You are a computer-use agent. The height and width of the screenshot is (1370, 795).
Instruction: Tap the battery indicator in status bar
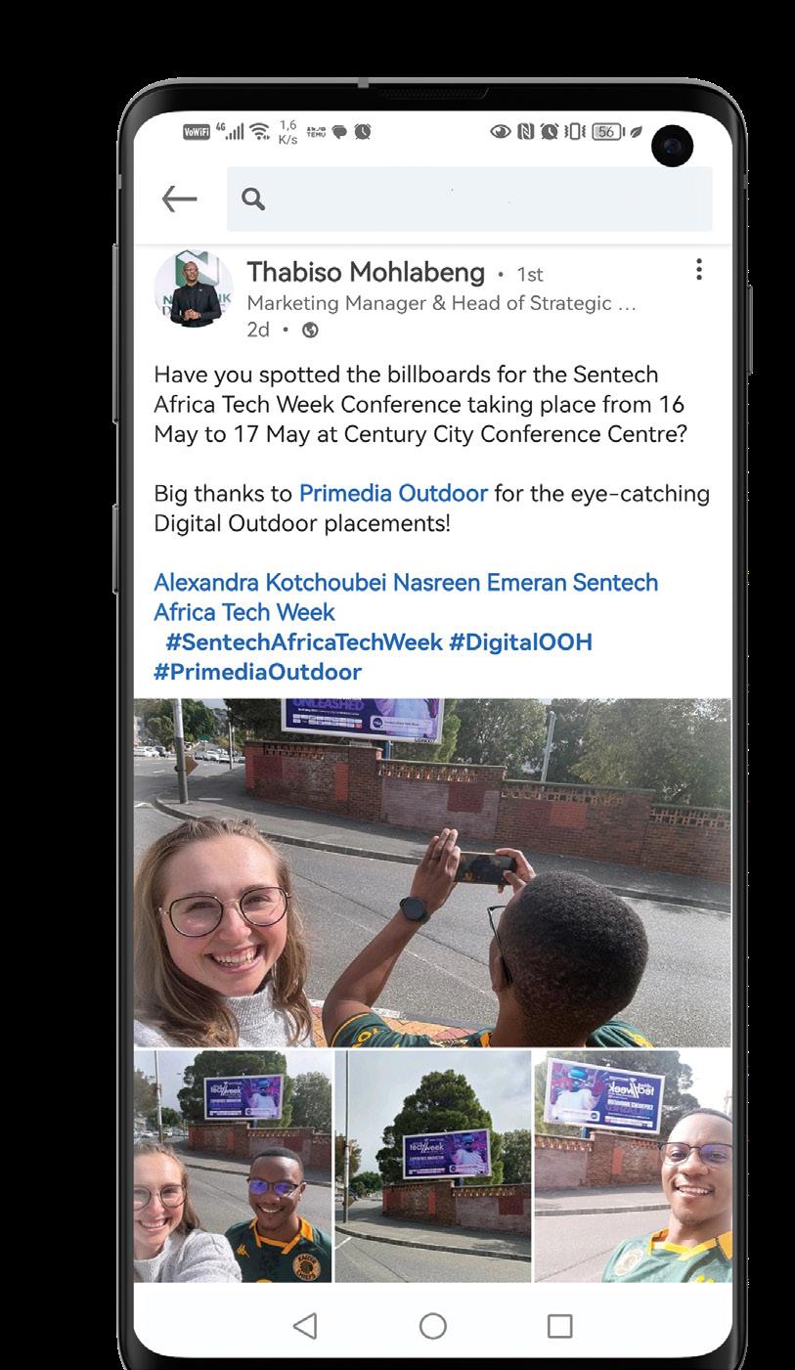606,132
